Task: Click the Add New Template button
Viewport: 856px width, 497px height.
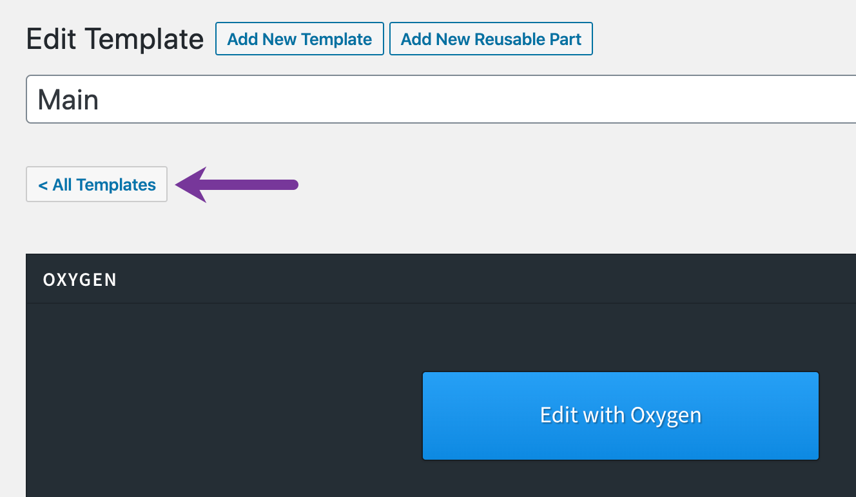Action: click(x=300, y=39)
